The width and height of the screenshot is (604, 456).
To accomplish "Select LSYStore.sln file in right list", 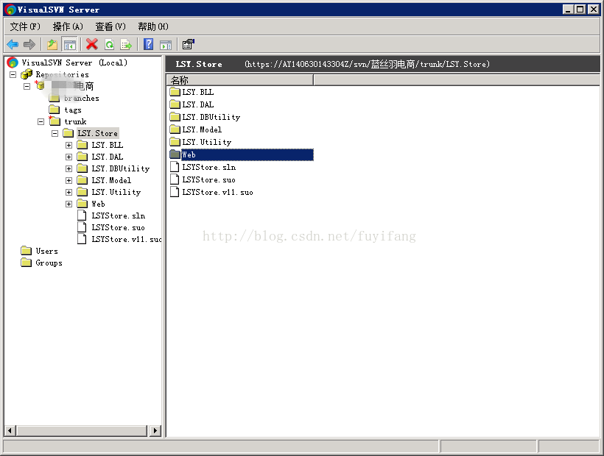I will click(203, 167).
